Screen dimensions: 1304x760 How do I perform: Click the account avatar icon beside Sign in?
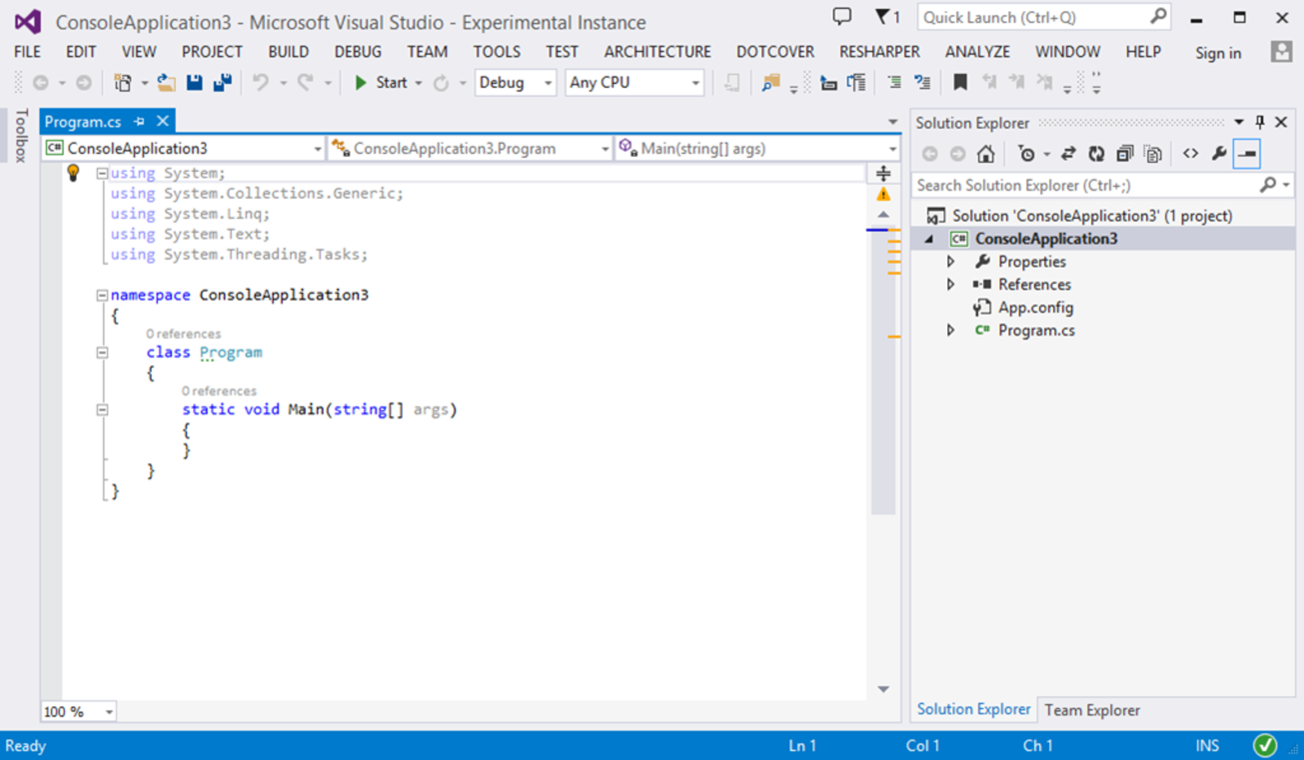[x=1281, y=52]
